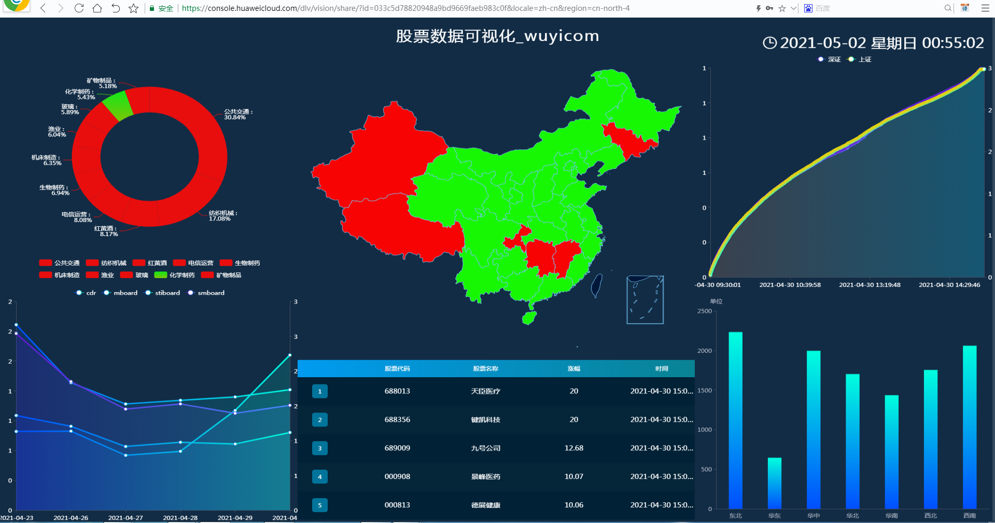Toggle green 化学制药 legend item

174,275
